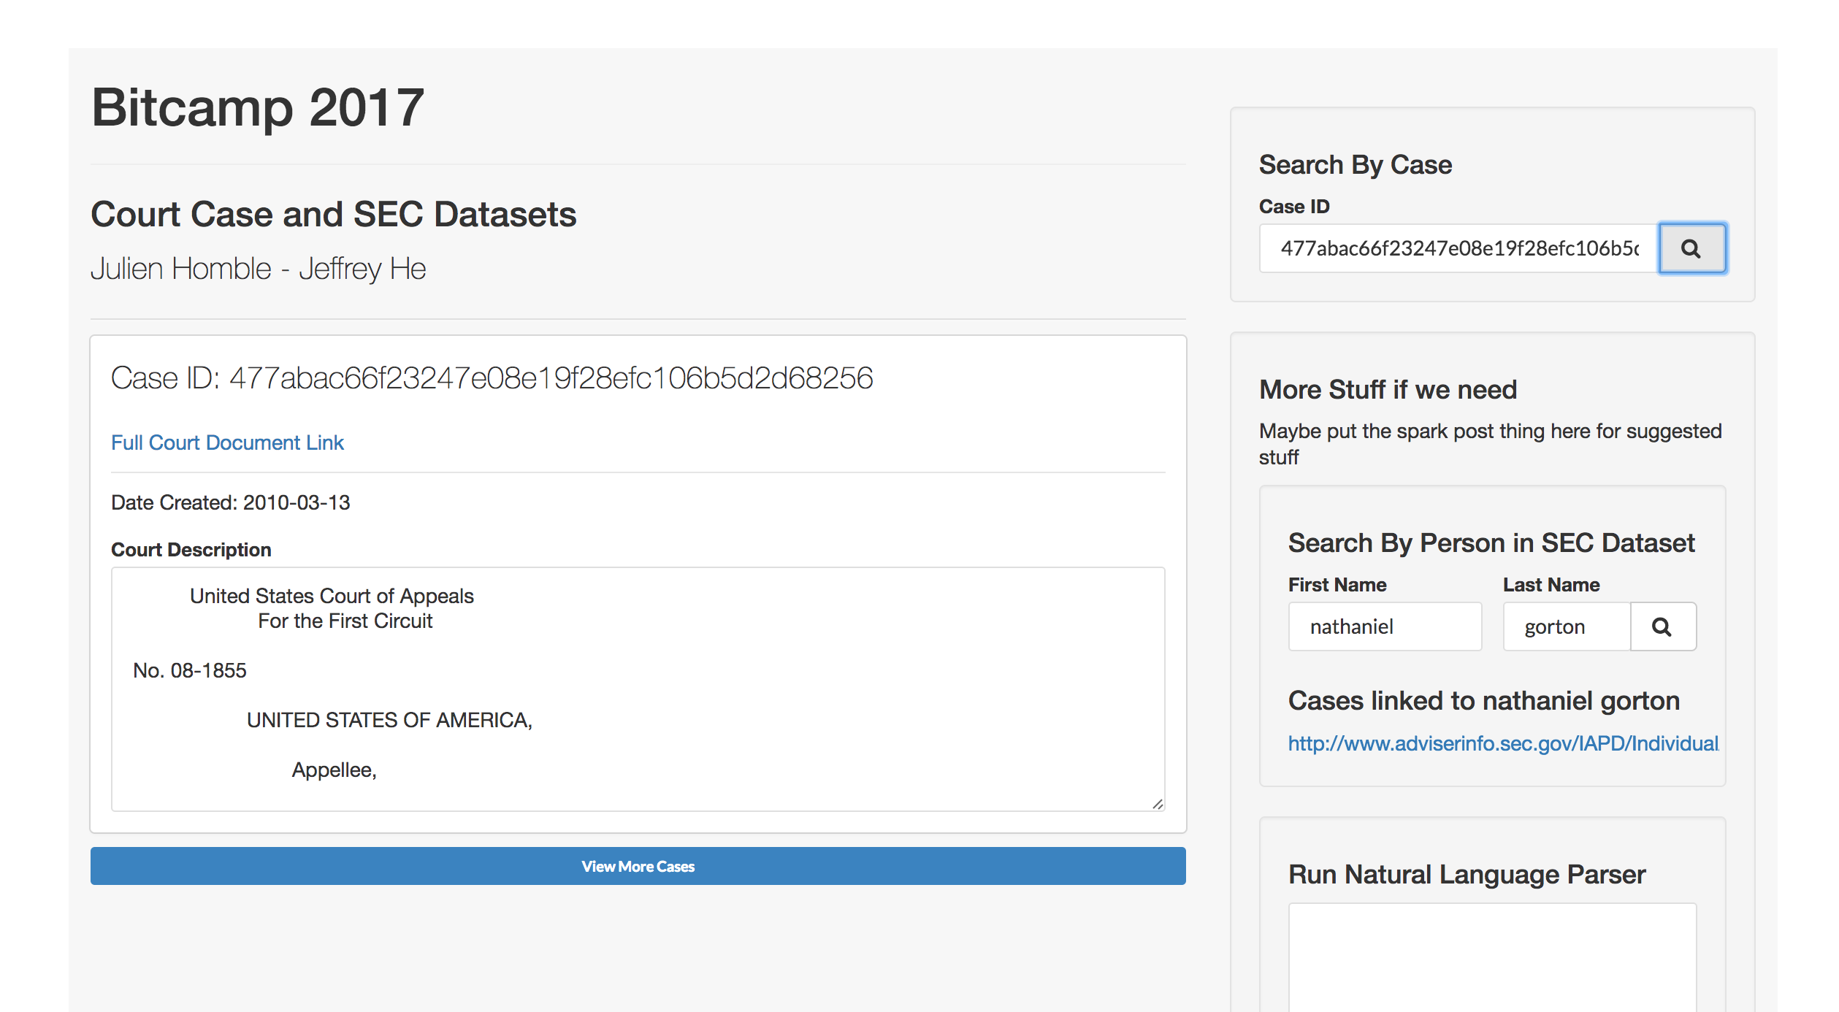Click the Search By Person in SEC Dataset heading
This screenshot has width=1839, height=1012.
point(1491,543)
